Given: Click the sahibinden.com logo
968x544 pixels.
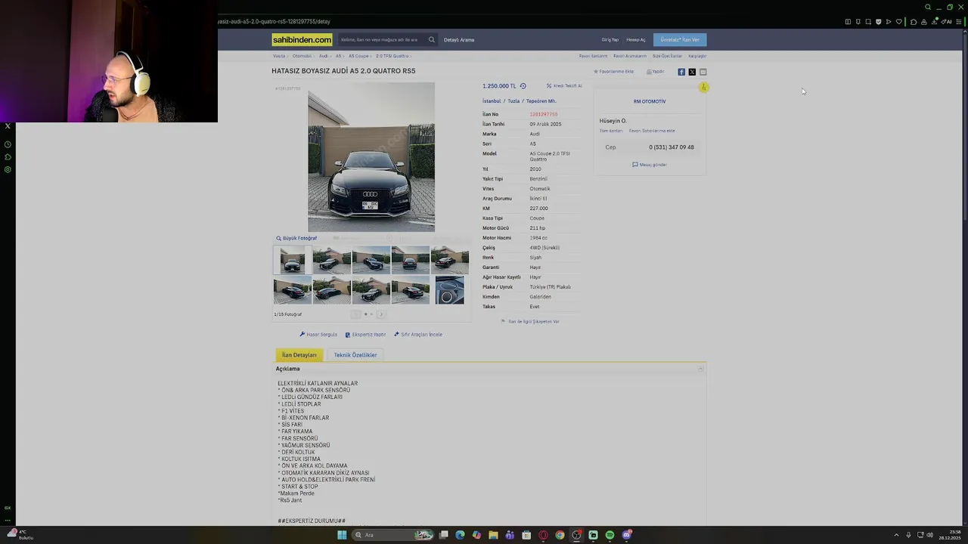Looking at the screenshot, I should tap(302, 39).
